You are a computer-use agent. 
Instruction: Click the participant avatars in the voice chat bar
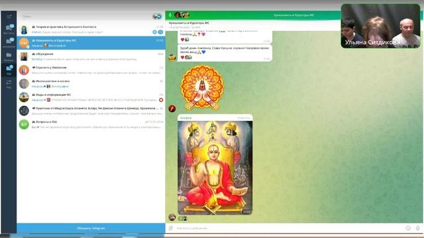(182, 15)
